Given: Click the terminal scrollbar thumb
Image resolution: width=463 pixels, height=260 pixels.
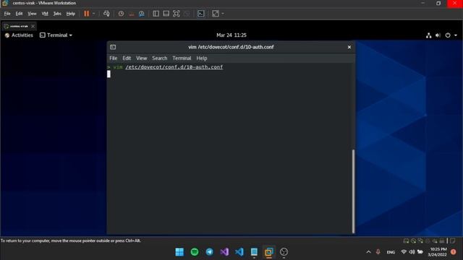Looking at the screenshot, I should 353,191.
